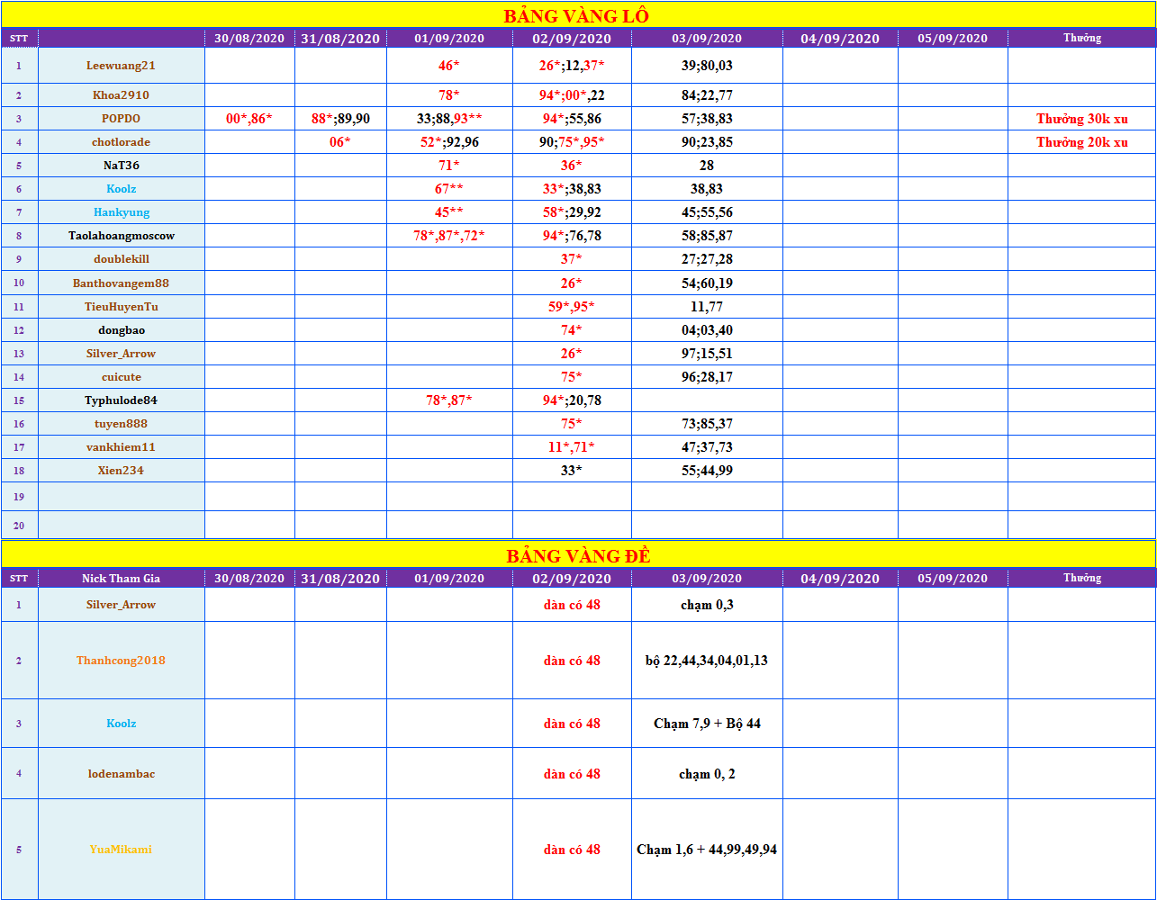Select the tuyen888 name cell
The width and height of the screenshot is (1157, 900).
(x=122, y=424)
